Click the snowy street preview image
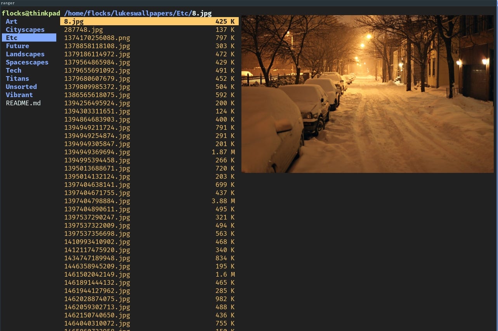Viewport: 498px width, 331px height. [x=368, y=93]
